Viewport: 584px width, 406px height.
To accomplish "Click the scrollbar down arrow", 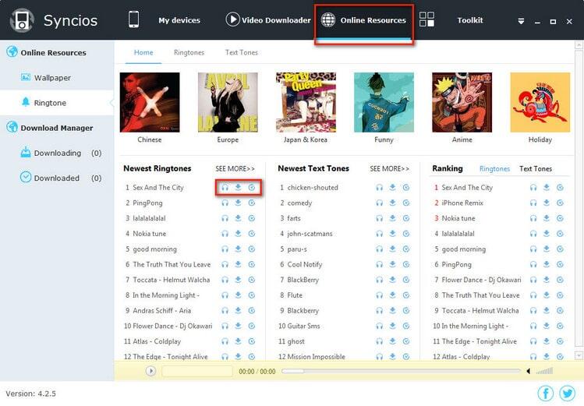I will pyautogui.click(x=579, y=355).
